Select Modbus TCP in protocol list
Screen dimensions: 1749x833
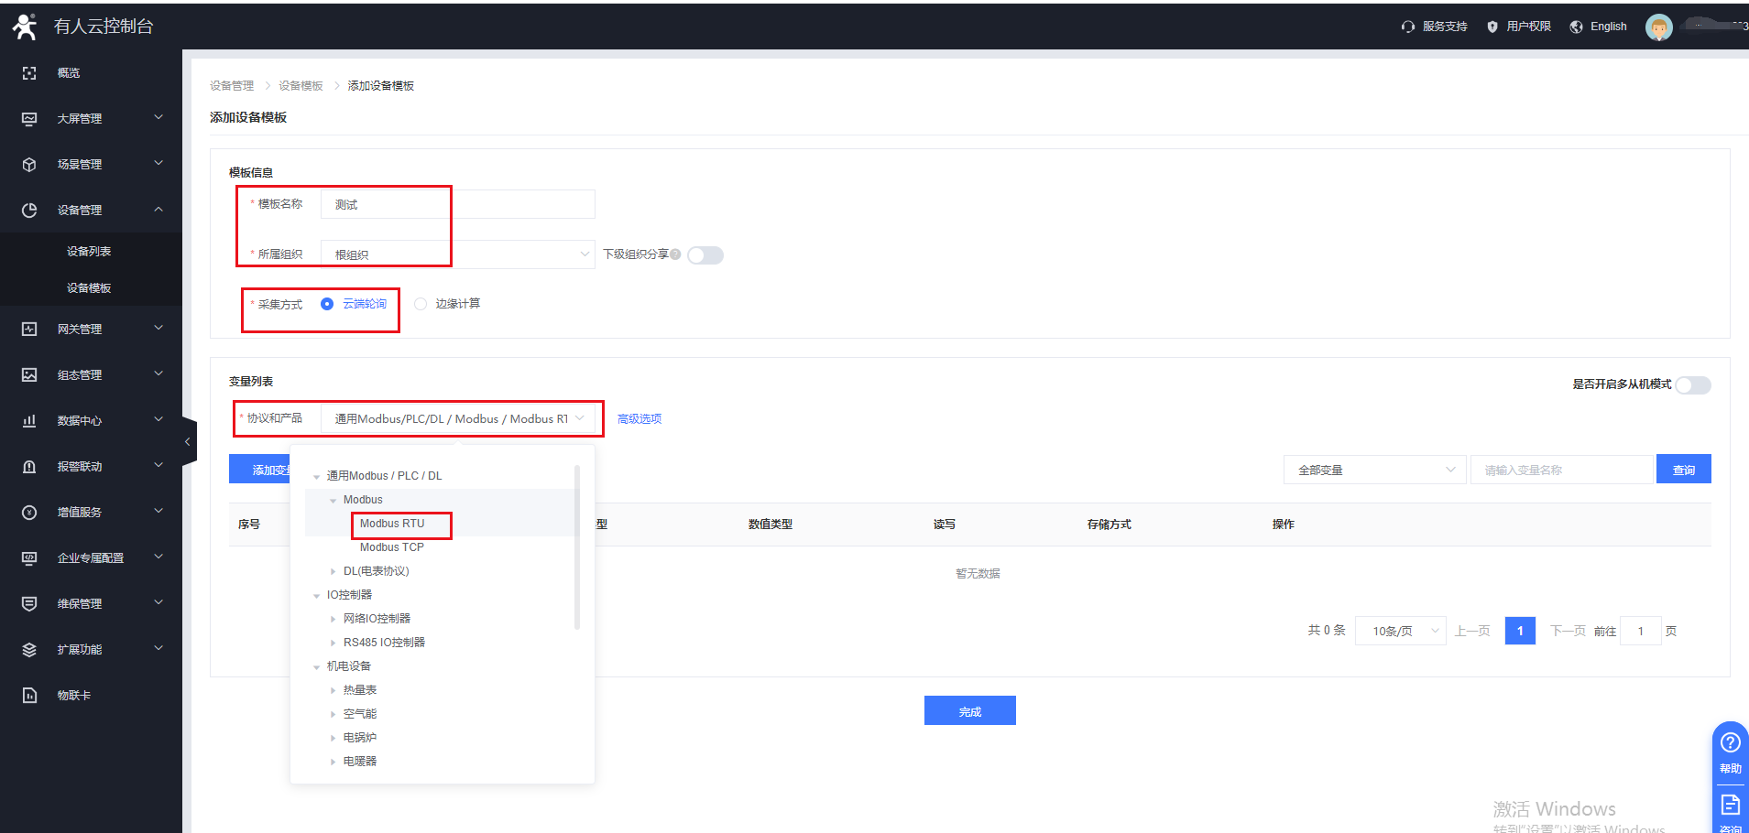coord(392,547)
